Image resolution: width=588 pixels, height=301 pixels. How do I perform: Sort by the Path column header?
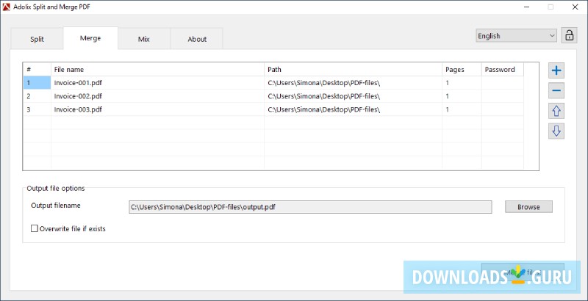pos(353,69)
